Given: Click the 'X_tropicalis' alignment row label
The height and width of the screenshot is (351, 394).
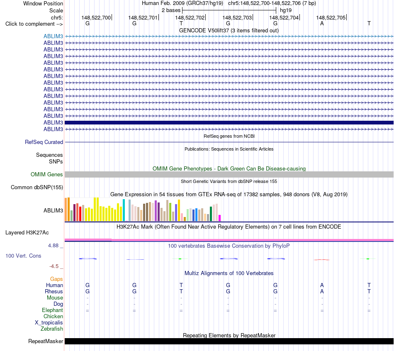Looking at the screenshot, I should pyautogui.click(x=49, y=323).
